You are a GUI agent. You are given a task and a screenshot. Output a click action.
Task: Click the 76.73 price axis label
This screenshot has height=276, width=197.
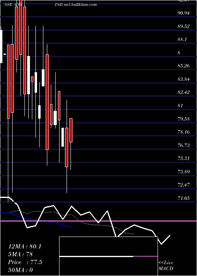click(184, 145)
